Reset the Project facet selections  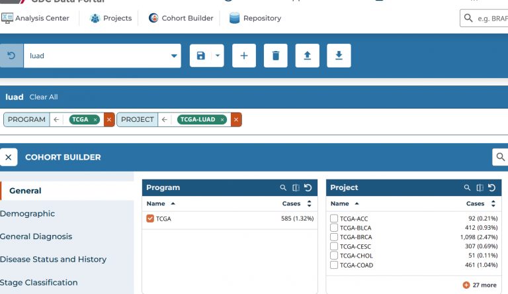point(493,188)
